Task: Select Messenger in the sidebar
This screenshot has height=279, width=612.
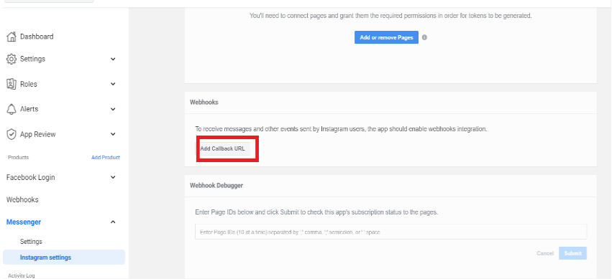Action: (24, 222)
